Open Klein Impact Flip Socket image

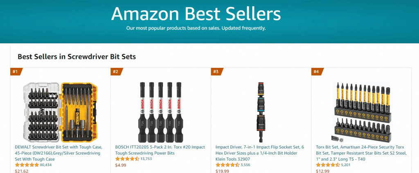click(x=261, y=110)
